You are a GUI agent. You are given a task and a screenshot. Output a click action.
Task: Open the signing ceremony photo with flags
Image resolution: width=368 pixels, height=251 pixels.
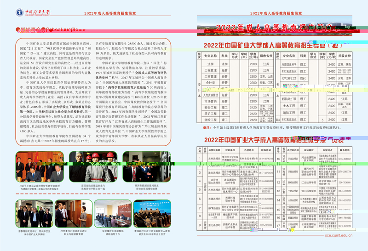point(40,167)
